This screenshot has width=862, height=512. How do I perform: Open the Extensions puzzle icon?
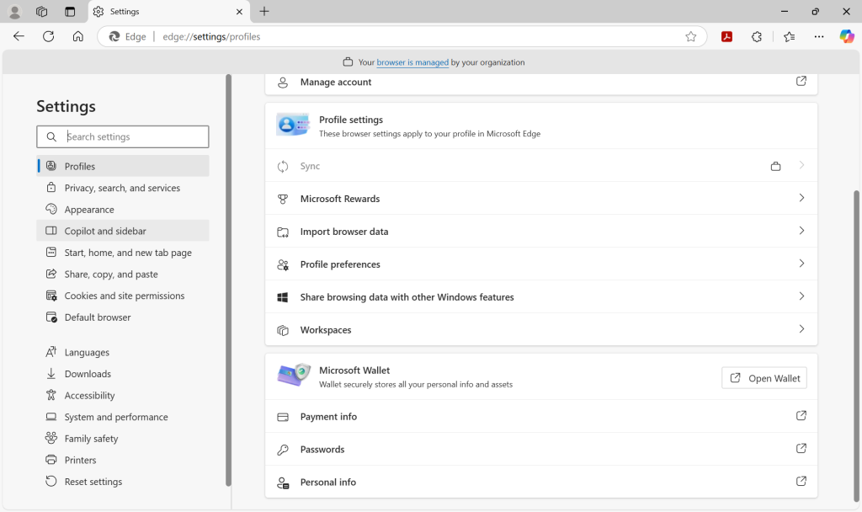757,36
